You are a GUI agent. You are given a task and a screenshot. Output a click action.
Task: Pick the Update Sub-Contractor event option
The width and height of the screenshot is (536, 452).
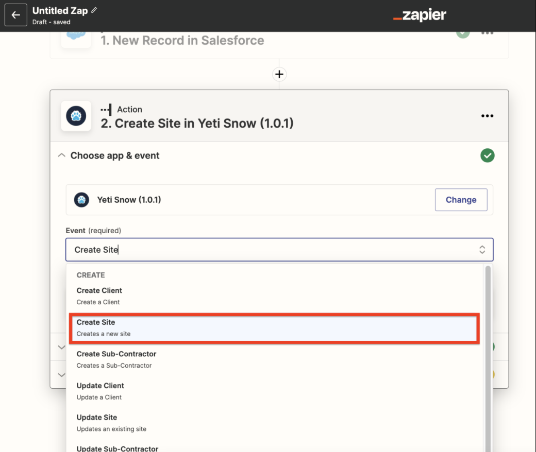(x=274, y=448)
